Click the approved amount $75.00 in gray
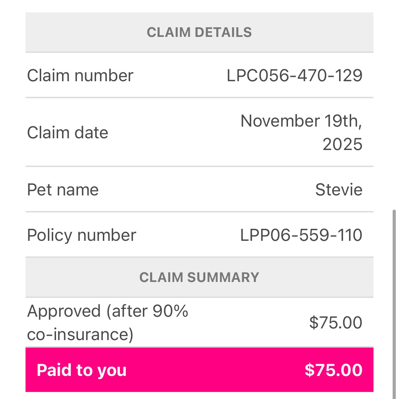 click(x=336, y=323)
